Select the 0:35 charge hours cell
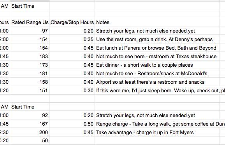This screenshot has width=225, height=145. pos(72,39)
